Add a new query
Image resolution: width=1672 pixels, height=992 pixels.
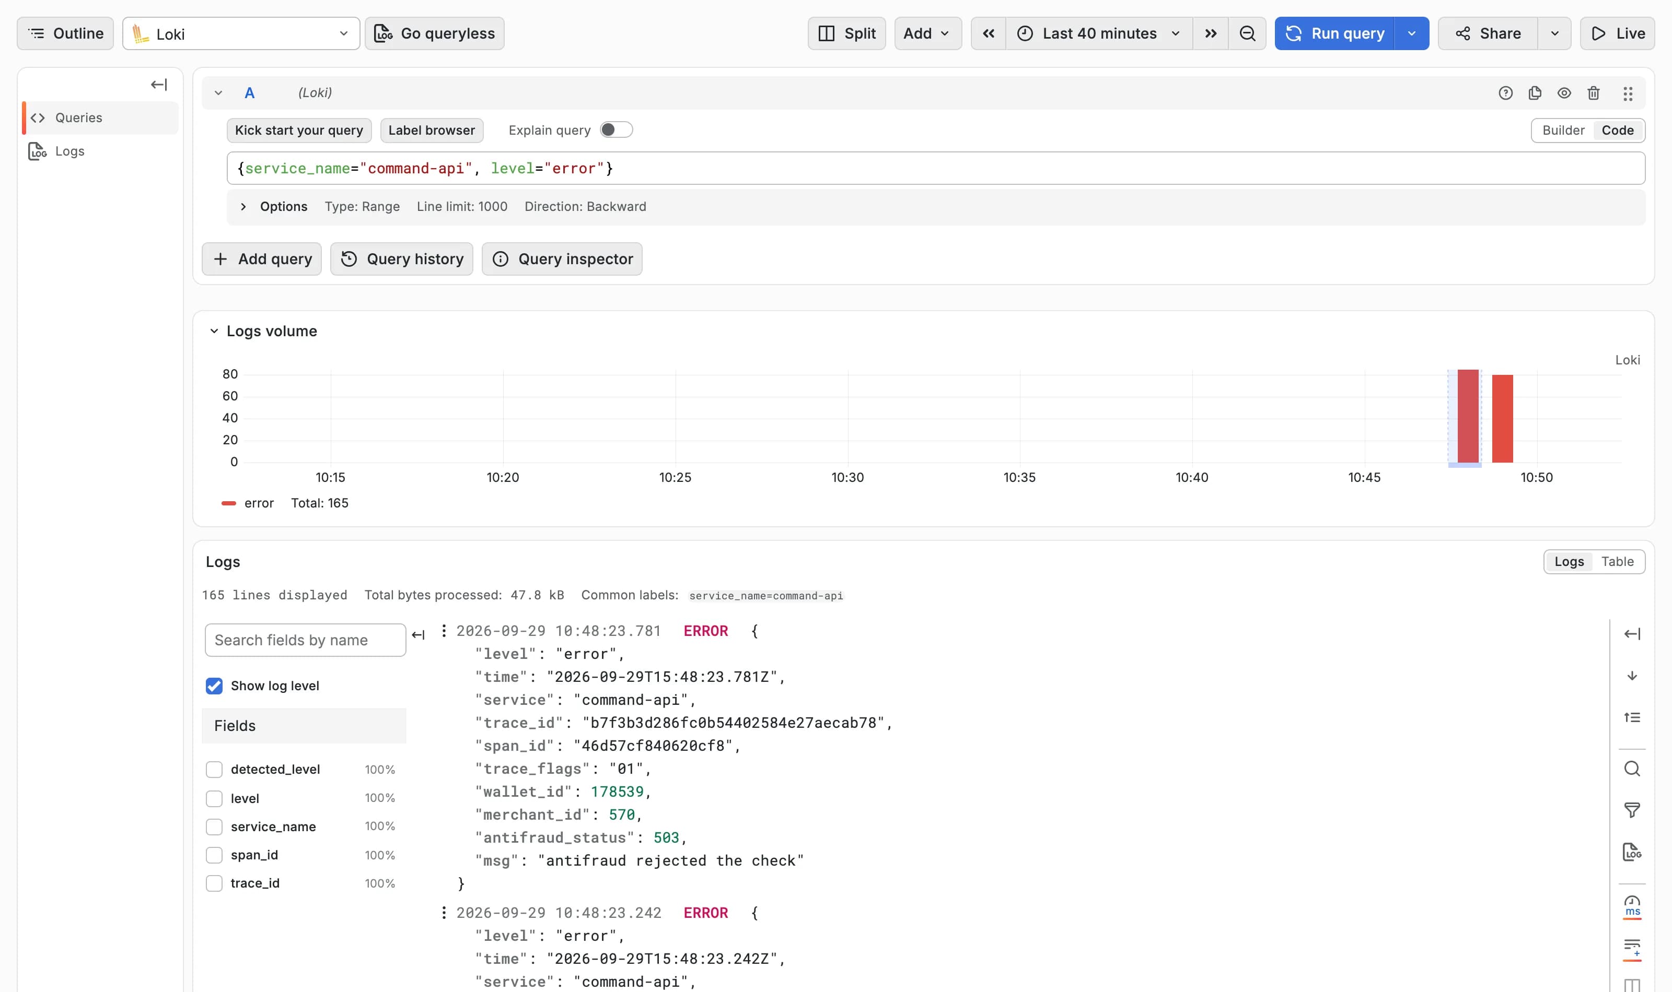261,258
